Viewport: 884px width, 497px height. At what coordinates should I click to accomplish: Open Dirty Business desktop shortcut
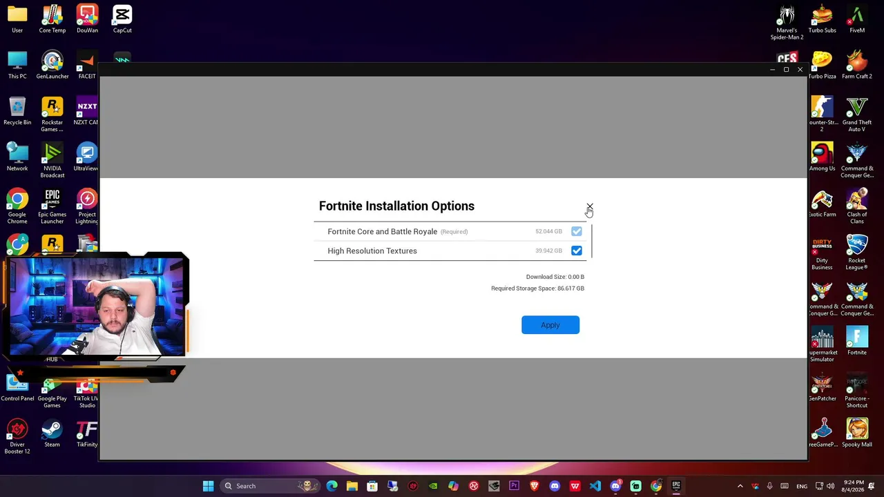pyautogui.click(x=822, y=253)
